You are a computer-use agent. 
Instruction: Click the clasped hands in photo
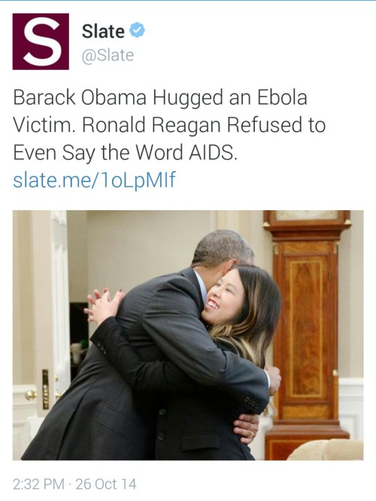(x=103, y=304)
